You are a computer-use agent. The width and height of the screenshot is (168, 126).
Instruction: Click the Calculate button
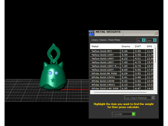click(x=124, y=114)
